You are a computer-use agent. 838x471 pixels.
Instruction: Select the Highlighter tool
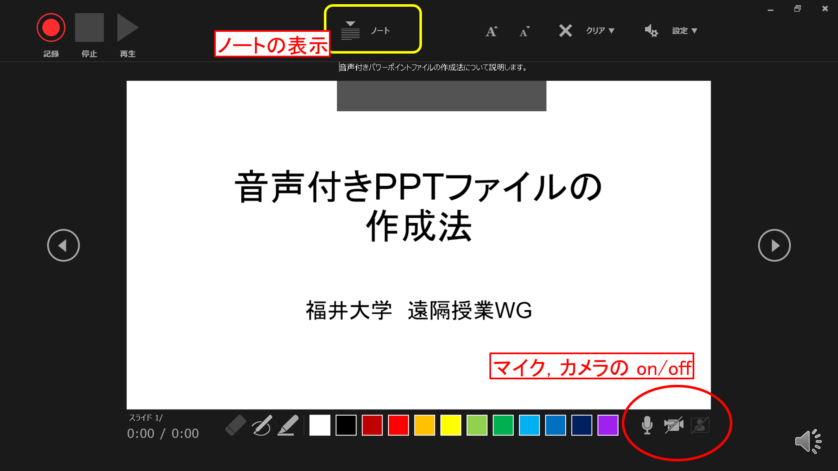tap(288, 425)
